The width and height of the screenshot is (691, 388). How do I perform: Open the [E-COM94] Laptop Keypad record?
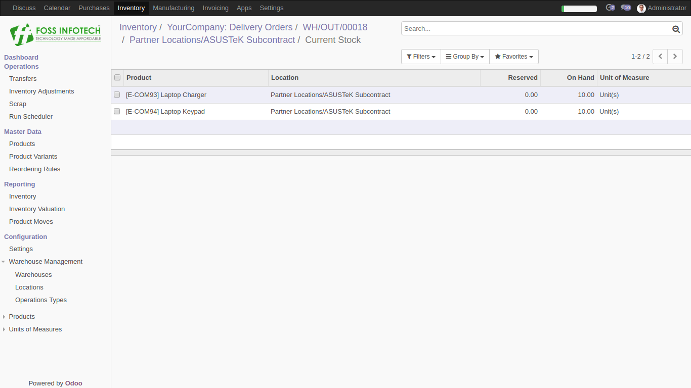[x=165, y=112]
